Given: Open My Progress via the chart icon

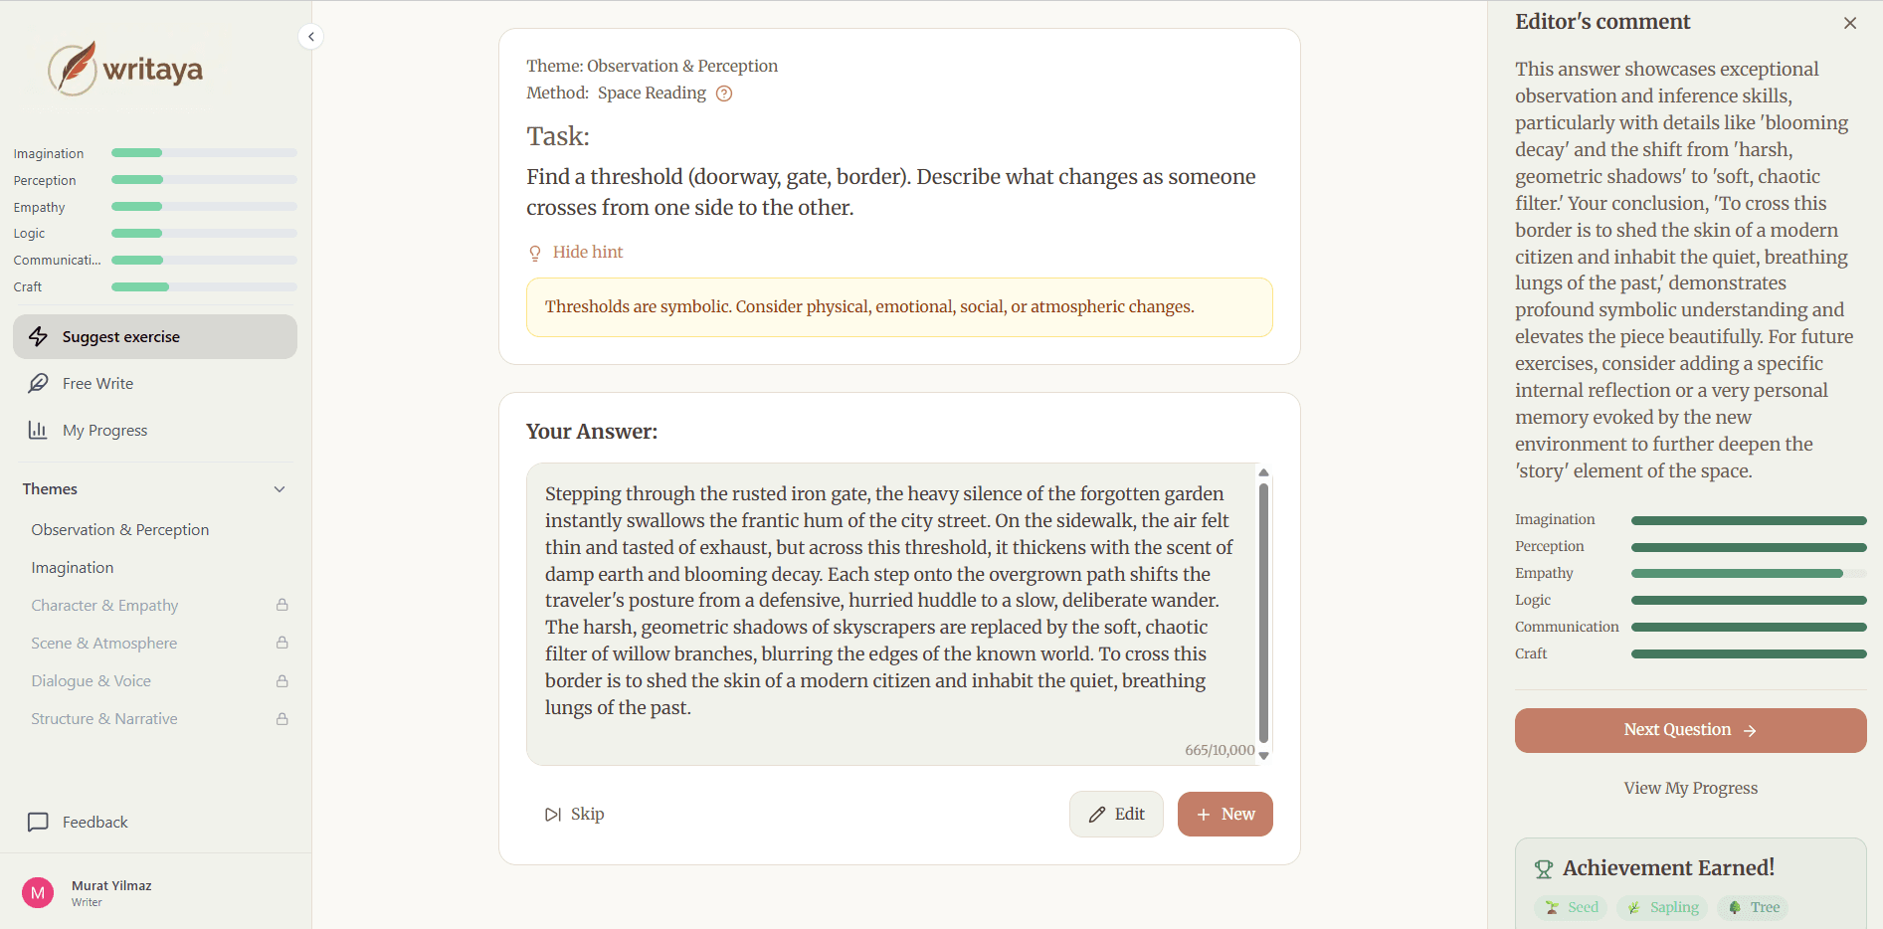Looking at the screenshot, I should (38, 430).
